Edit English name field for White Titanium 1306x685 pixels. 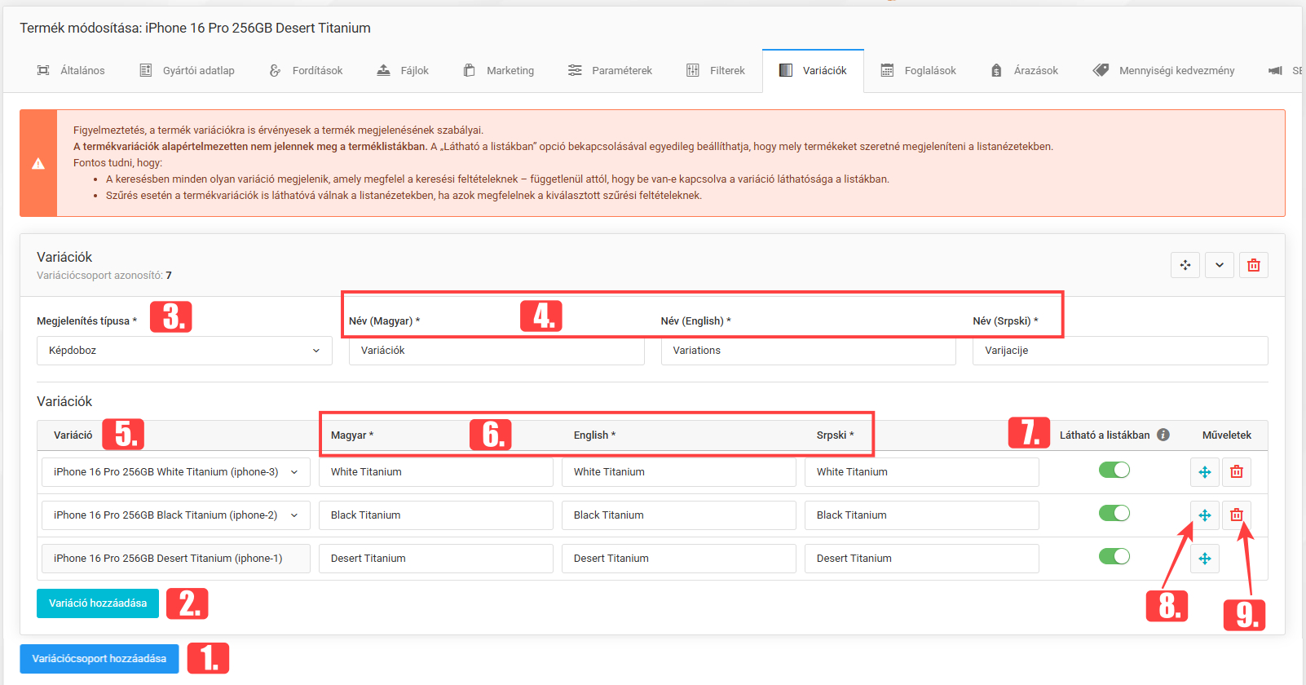(x=679, y=472)
